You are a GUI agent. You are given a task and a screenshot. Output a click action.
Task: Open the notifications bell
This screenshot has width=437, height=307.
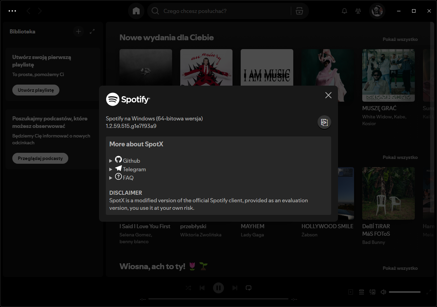pos(344,11)
